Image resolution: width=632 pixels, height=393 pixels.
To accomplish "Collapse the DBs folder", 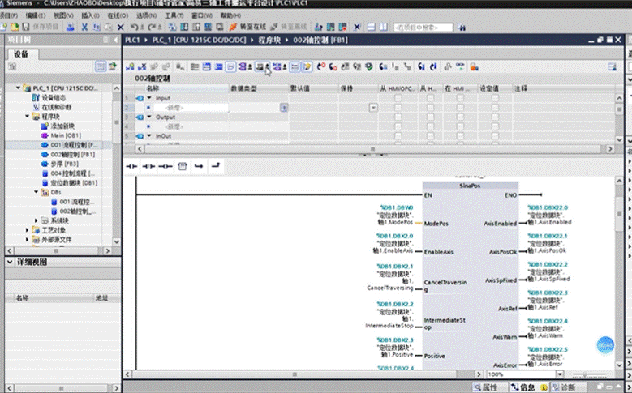I will point(37,192).
